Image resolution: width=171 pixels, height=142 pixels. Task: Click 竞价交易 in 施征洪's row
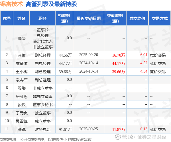[158, 63]
